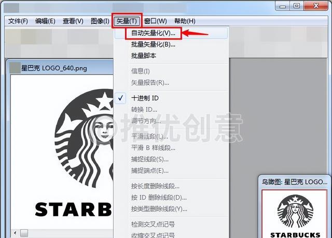332x238 pixels.
Task: Click 信息(I) menu entry
Action: click(171, 71)
